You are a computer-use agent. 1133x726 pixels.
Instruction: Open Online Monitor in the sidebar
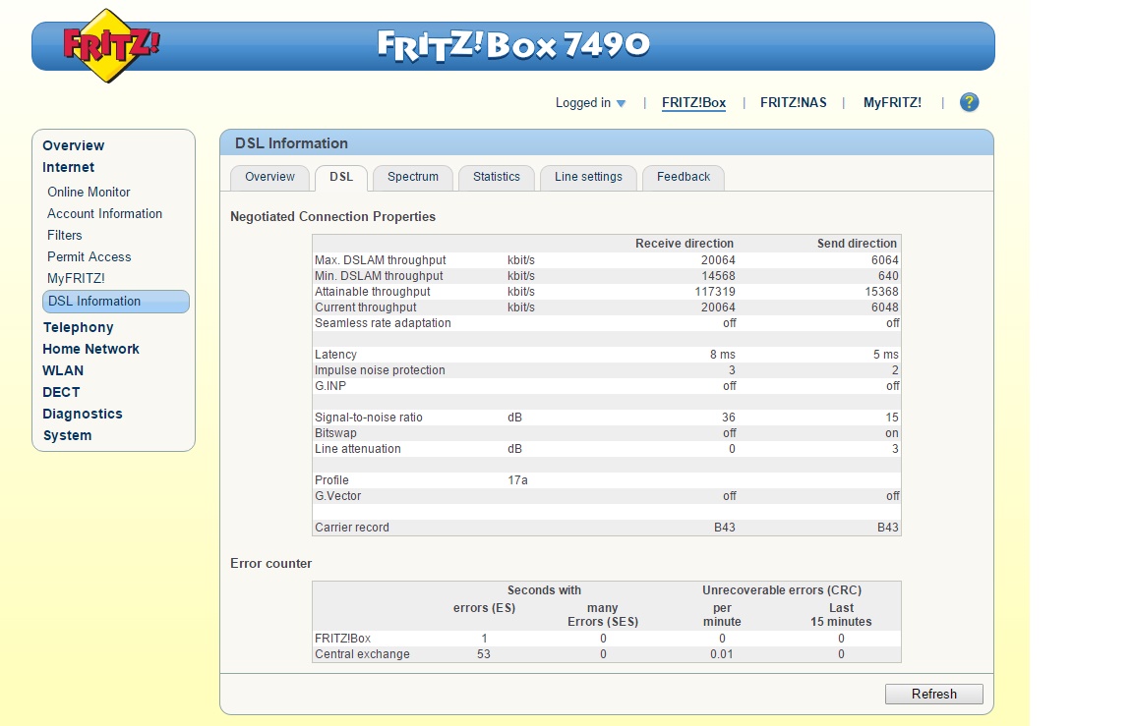pos(89,192)
